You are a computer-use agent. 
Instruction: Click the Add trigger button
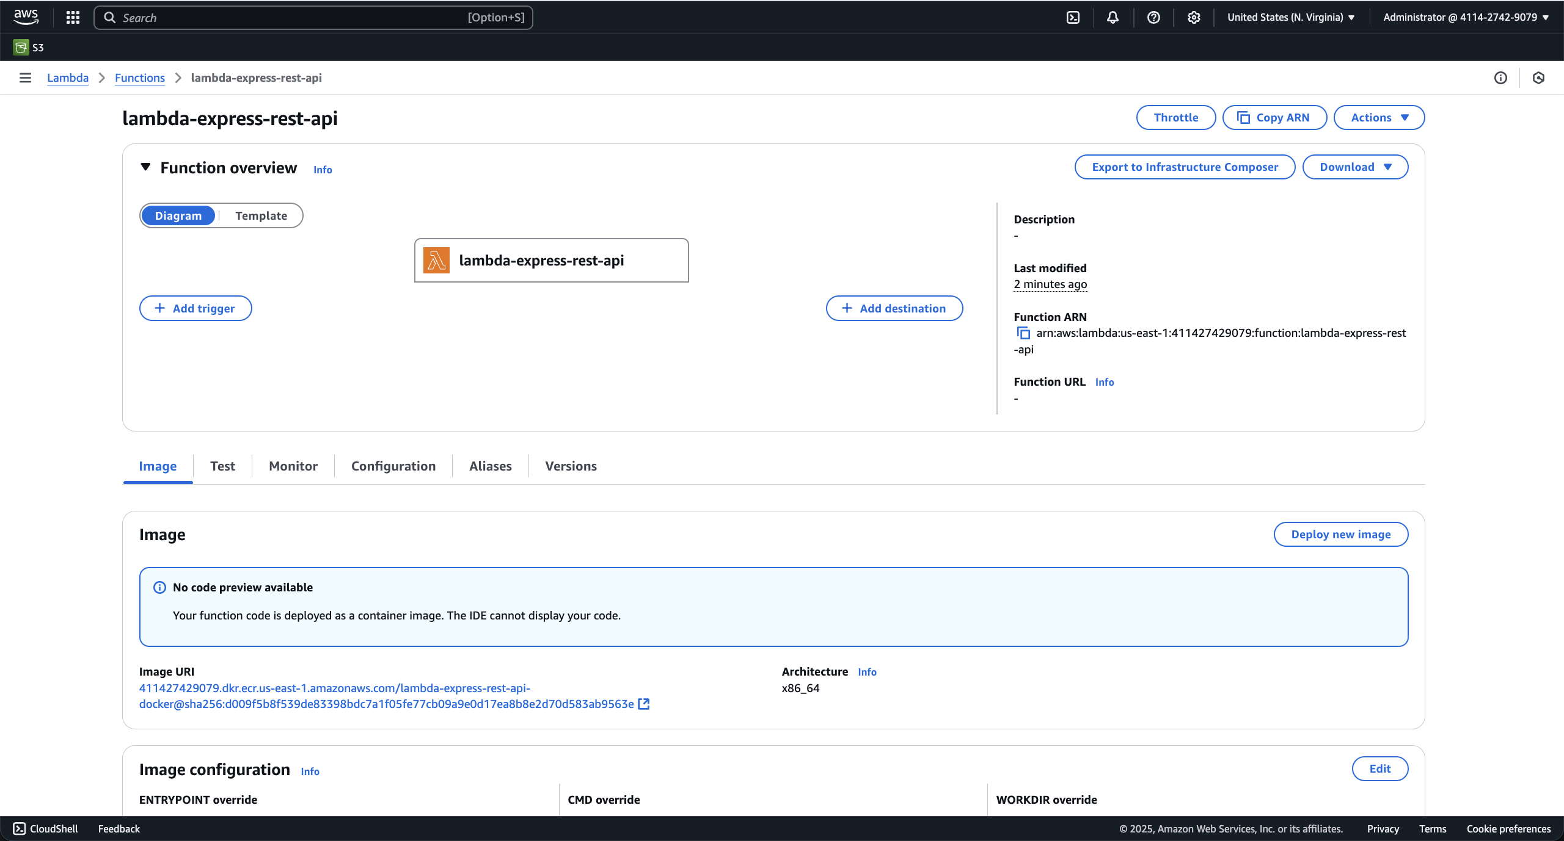[195, 308]
